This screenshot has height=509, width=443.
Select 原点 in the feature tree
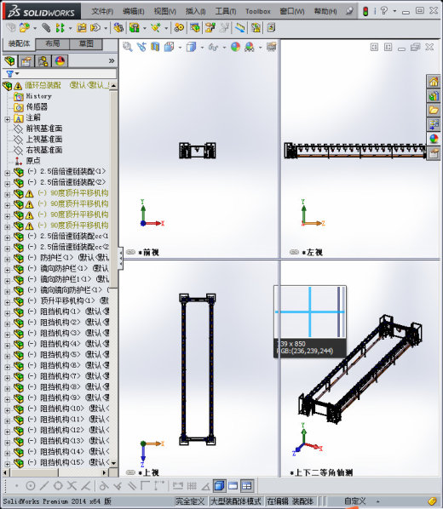pos(33,161)
